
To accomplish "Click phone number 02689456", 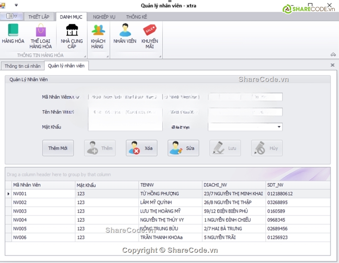I will [x=298, y=228].
